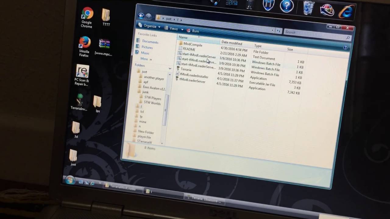Viewport: 390px width, 219px height.
Task: Select the TerrariaInv... desktop shortcut
Action: click(79, 102)
